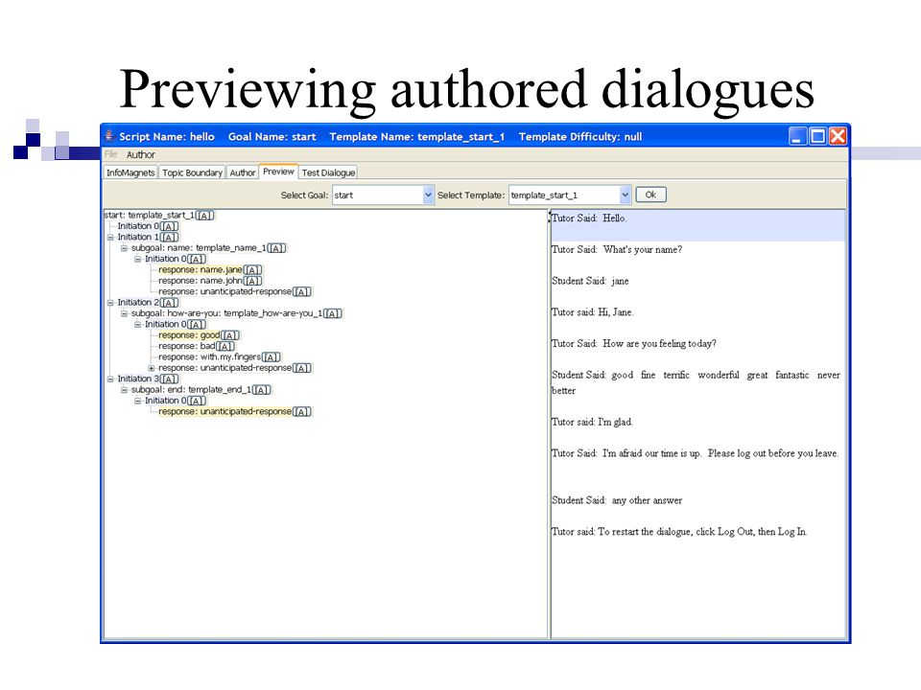921x690 pixels.
Task: Click the [A] icon next to Initiation 2
Action: pyautogui.click(x=169, y=303)
